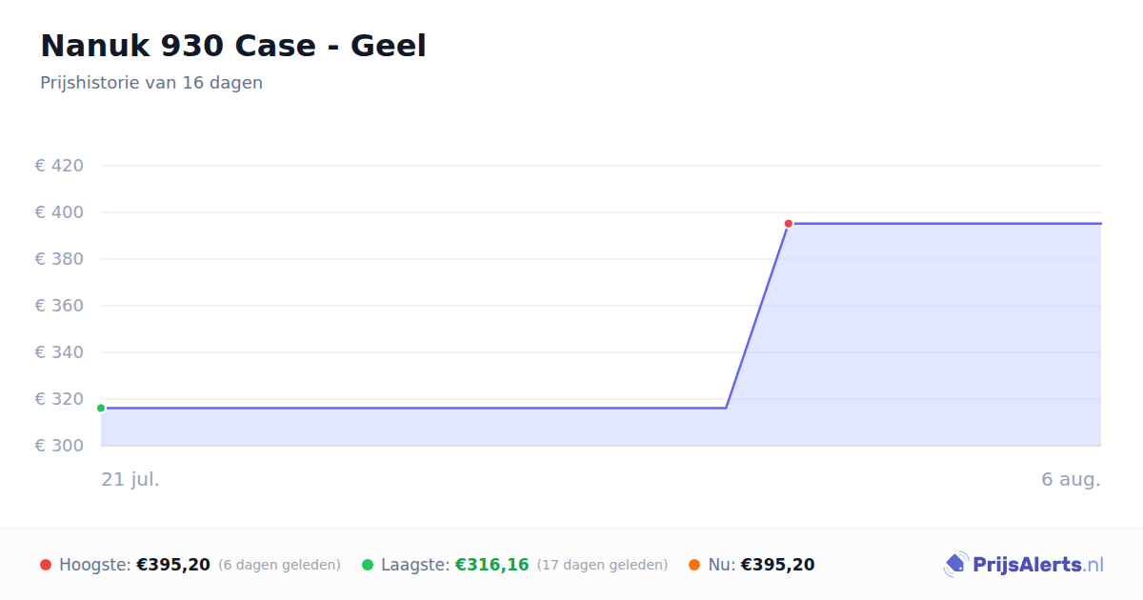The image size is (1143, 600).
Task: Click the '17 dagen geleden' note
Action: [x=602, y=565]
